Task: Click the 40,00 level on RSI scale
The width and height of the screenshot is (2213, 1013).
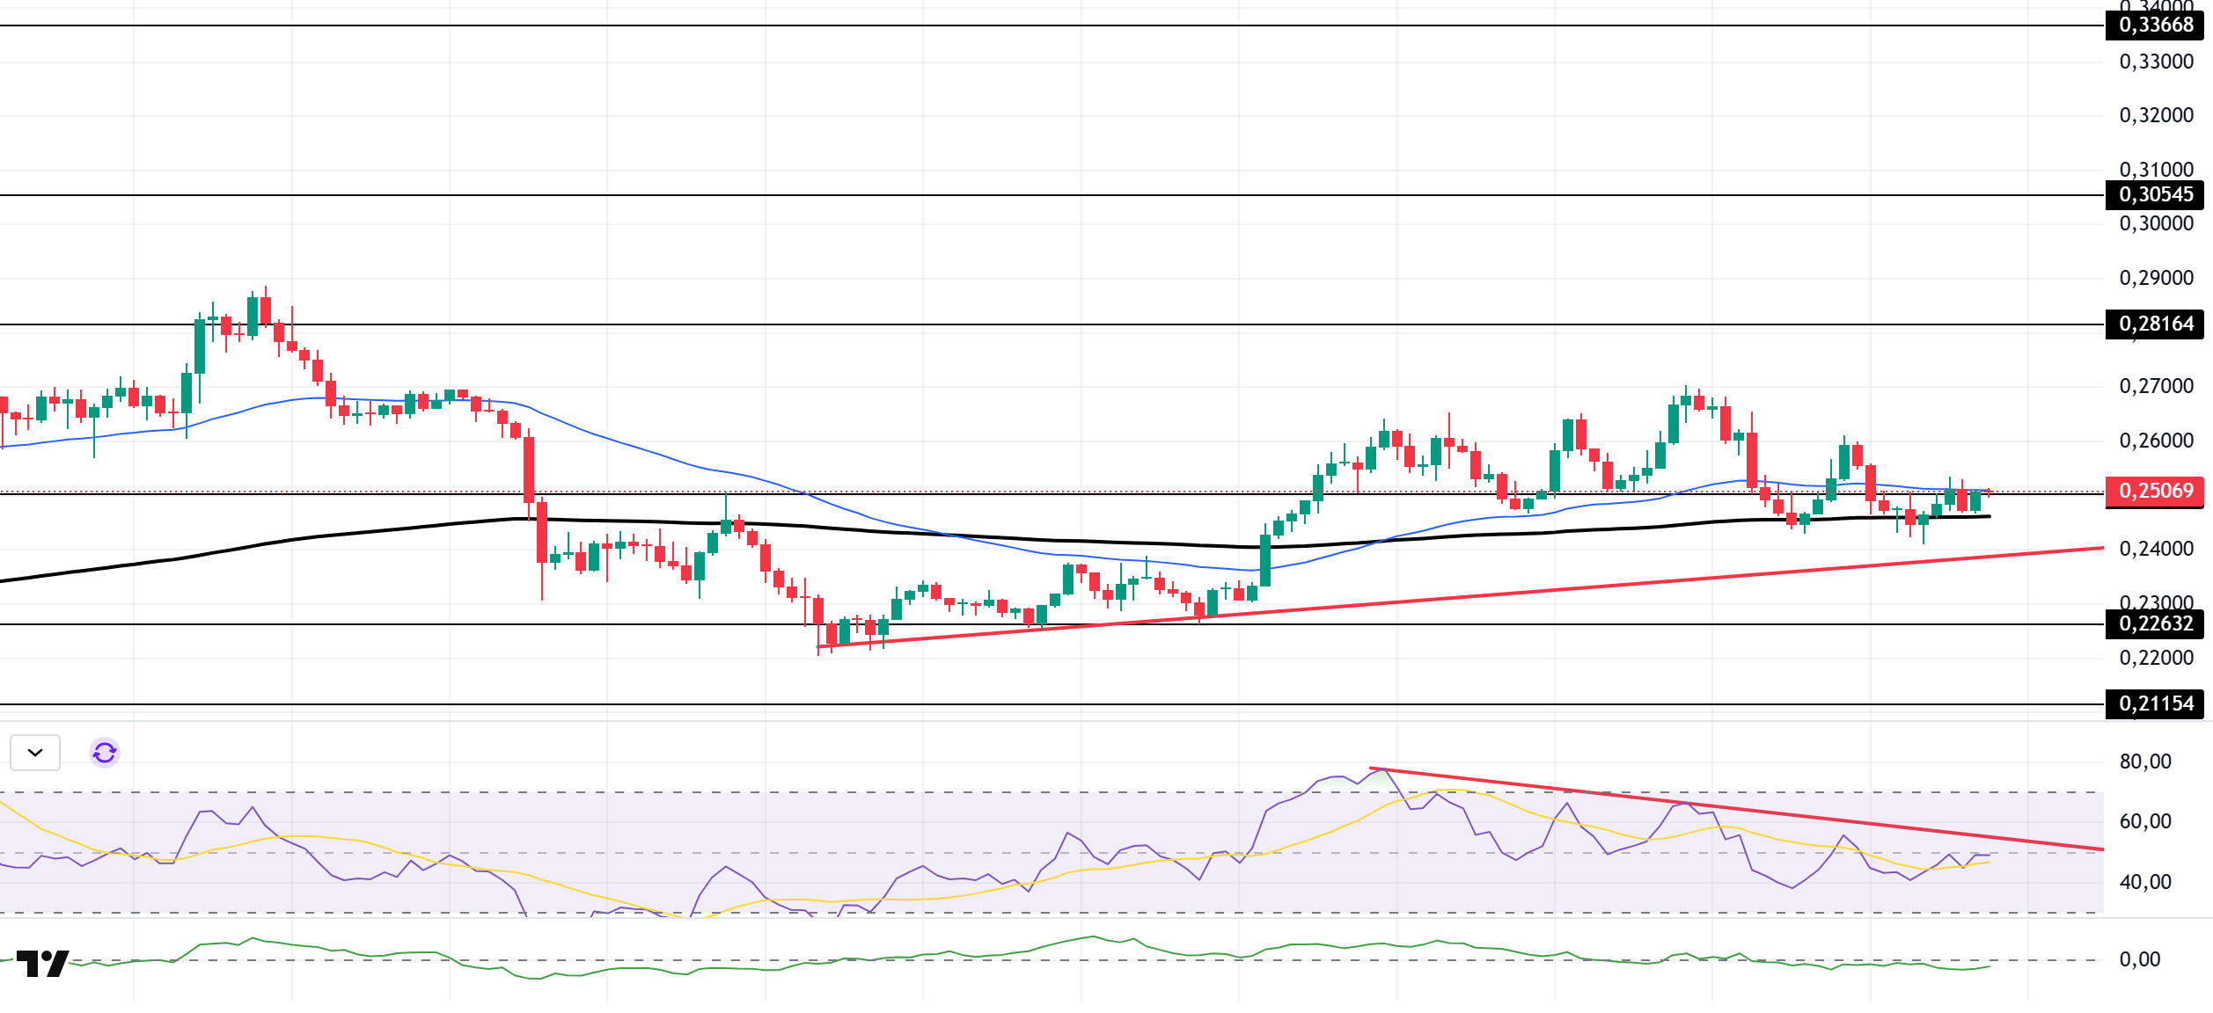Action: tap(2145, 882)
